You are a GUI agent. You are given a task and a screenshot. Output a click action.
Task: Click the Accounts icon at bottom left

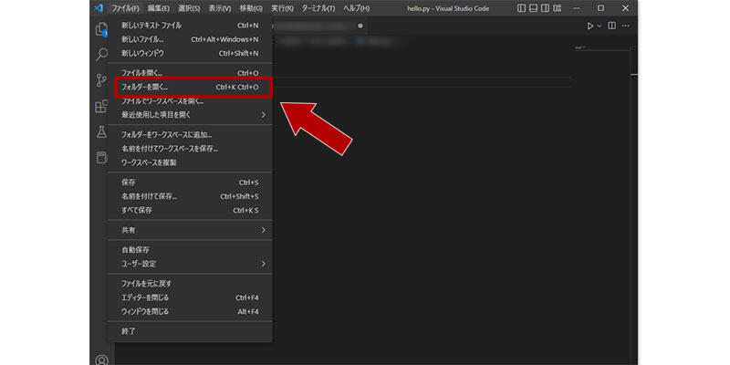pos(101,360)
